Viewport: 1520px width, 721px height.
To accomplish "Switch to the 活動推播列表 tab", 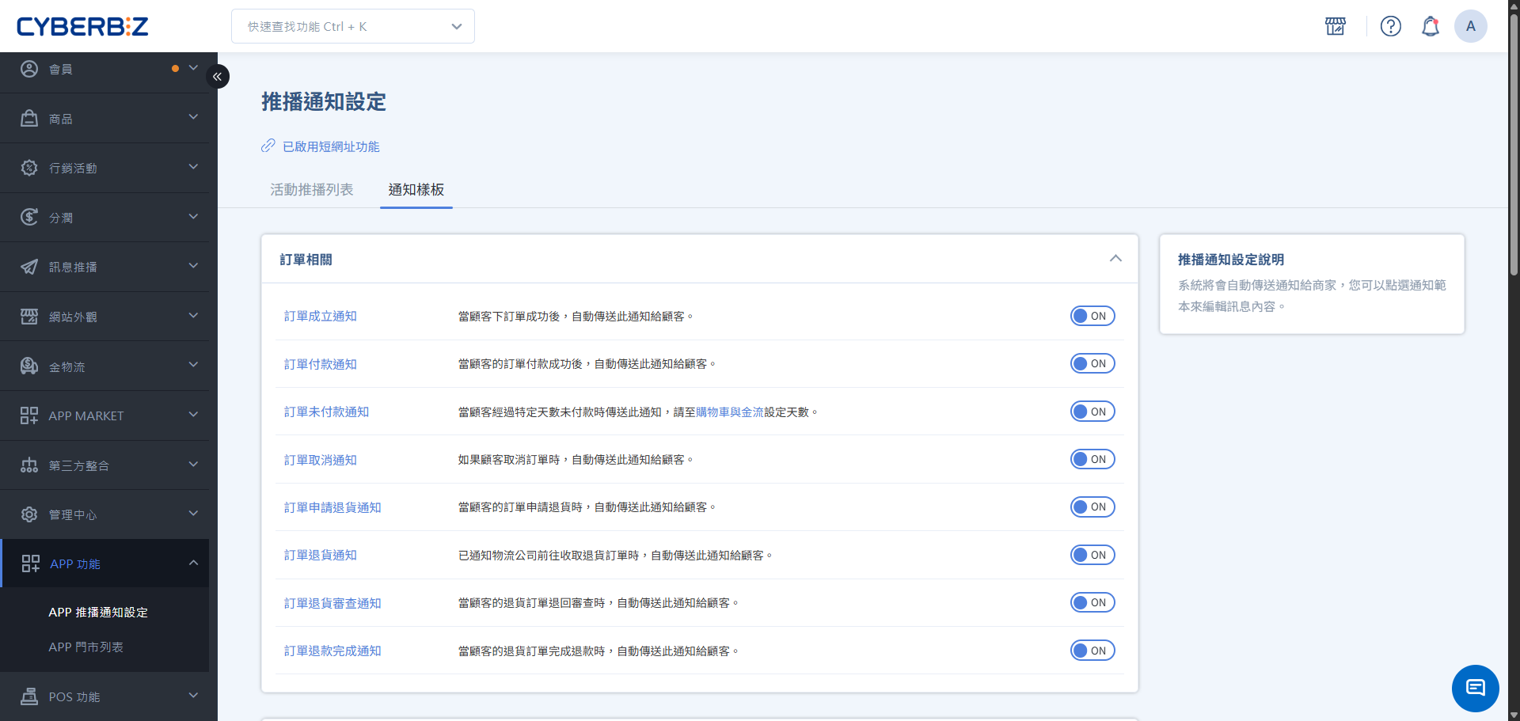I will (311, 190).
